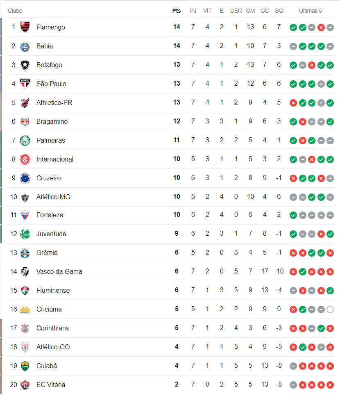Click the Cuiabá green and yellow crest
This screenshot has width=340, height=396.
(25, 366)
